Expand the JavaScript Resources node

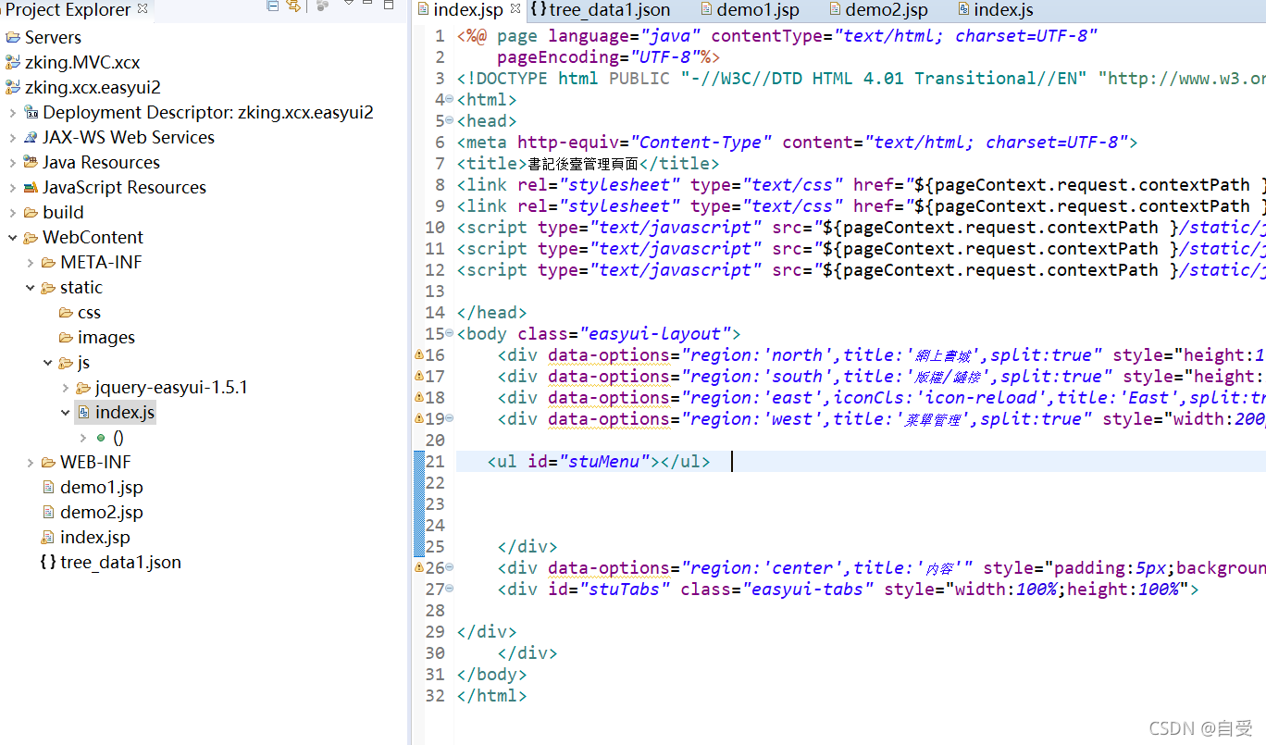[12, 188]
